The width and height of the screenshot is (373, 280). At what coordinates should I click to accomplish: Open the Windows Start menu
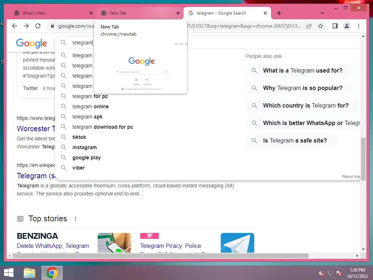9,273
